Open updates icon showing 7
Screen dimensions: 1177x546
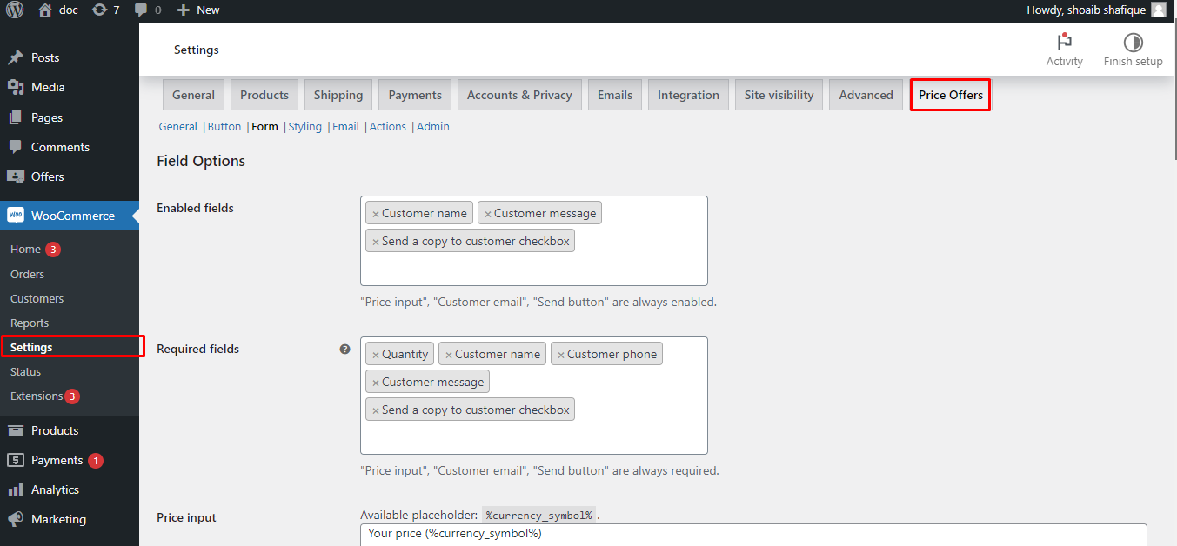pyautogui.click(x=99, y=10)
